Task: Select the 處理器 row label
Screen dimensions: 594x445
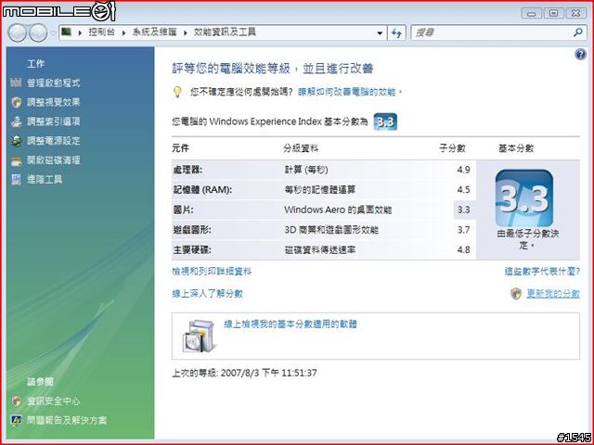Action: pyautogui.click(x=187, y=170)
